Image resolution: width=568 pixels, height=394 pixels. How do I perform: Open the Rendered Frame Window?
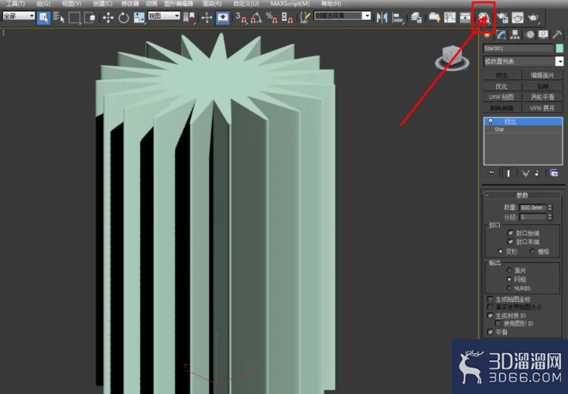[517, 17]
